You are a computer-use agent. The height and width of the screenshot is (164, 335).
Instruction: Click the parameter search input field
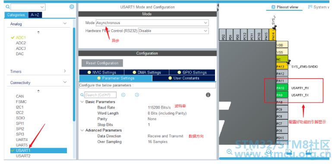coord(101,95)
